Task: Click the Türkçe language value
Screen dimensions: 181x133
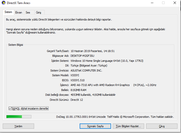Action: pyautogui.click(x=89, y=66)
